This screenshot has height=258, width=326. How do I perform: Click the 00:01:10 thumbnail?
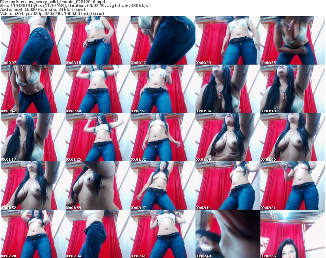click(x=293, y=89)
